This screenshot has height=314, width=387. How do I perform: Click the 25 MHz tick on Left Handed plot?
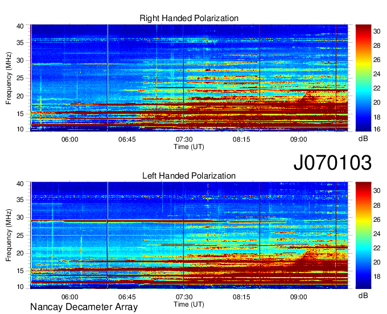pos(20,235)
